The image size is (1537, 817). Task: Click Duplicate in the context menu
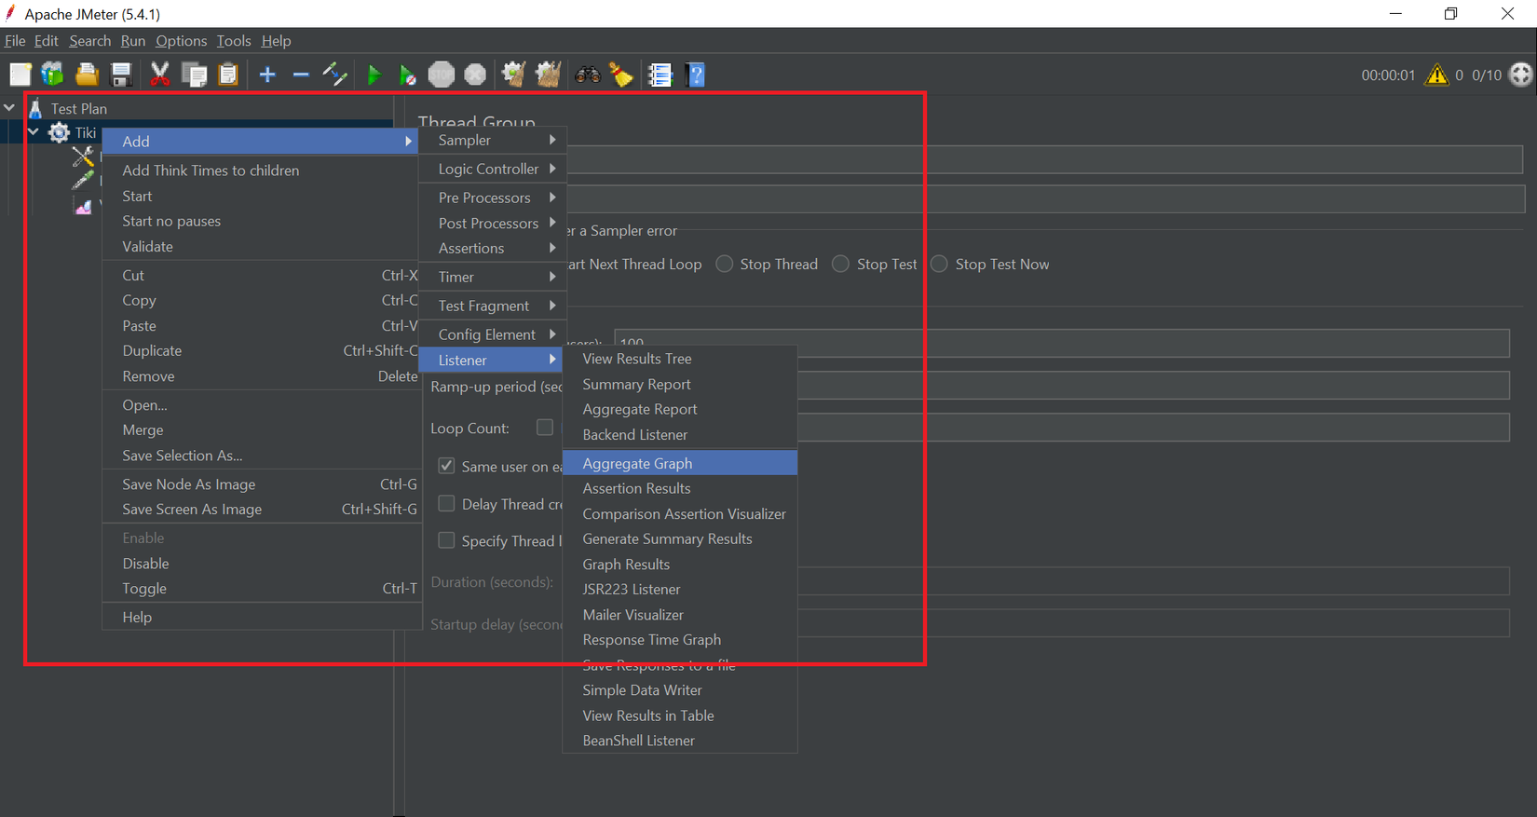[261, 350]
